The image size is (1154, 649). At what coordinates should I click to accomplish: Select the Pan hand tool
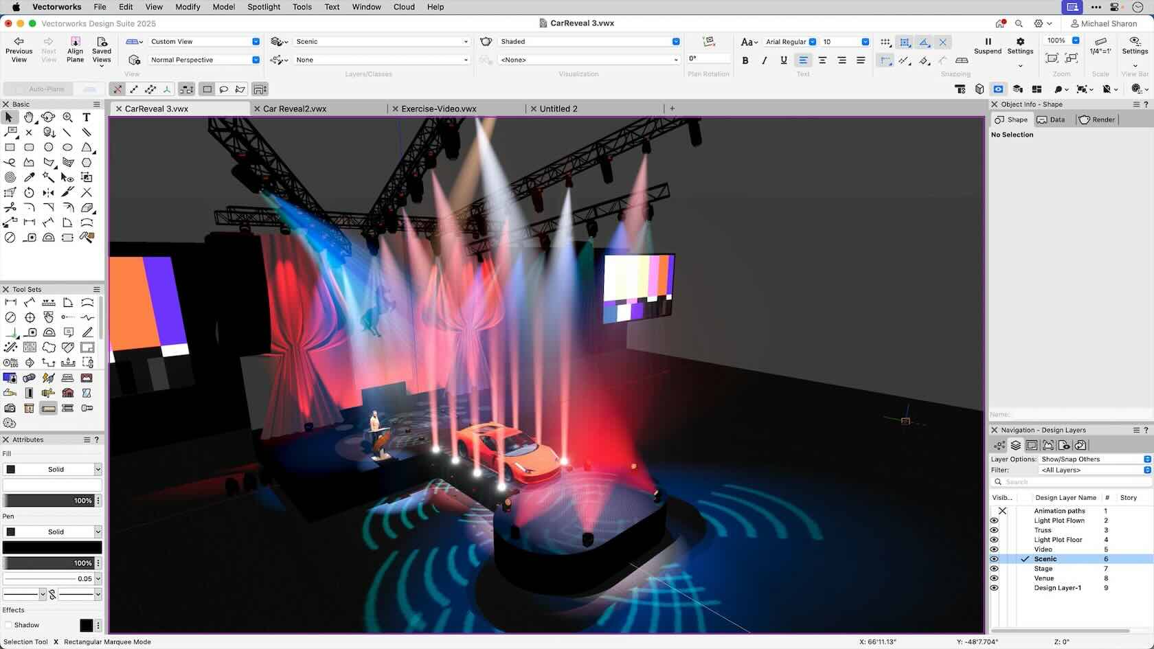coord(29,117)
